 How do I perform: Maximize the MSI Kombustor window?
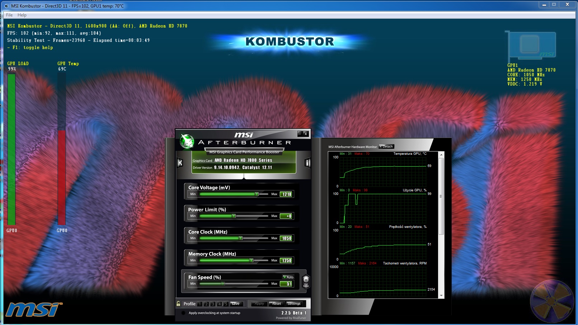(554, 5)
